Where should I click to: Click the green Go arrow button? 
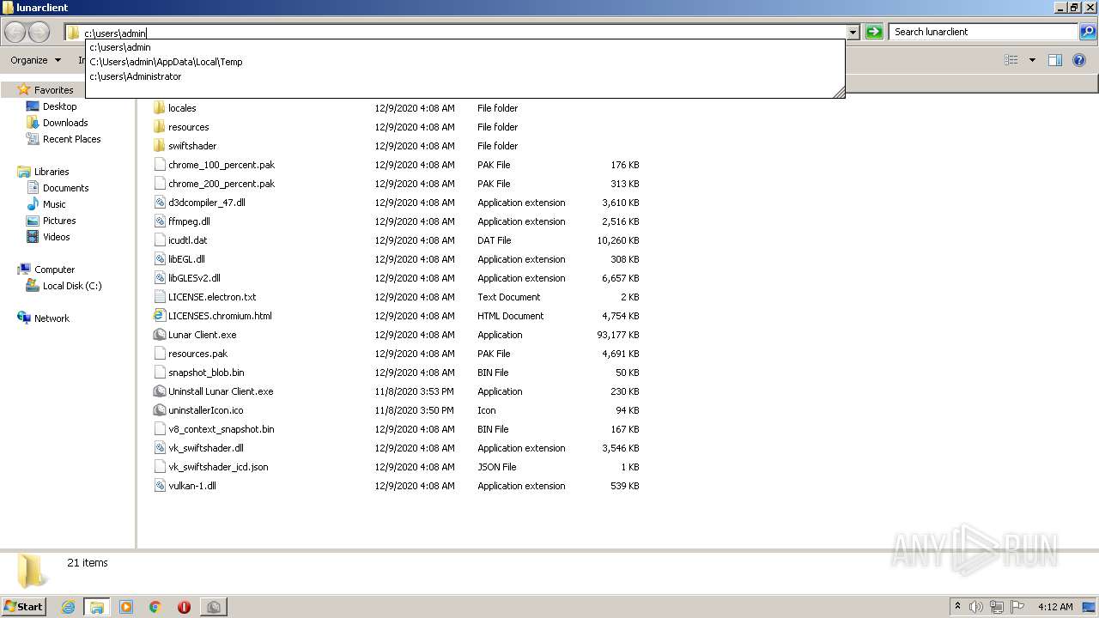(874, 32)
